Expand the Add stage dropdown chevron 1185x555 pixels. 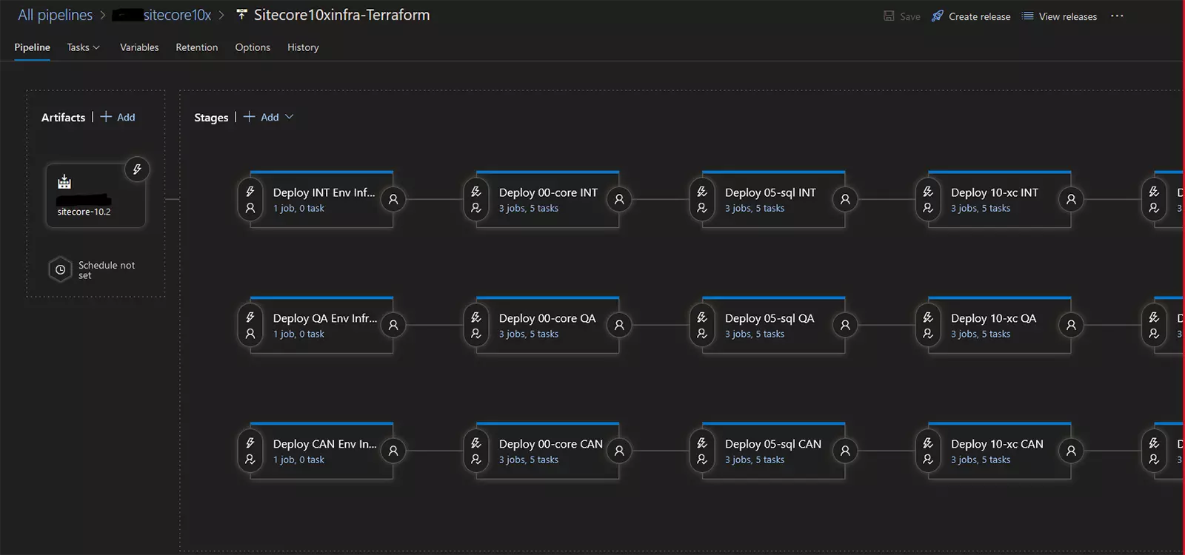(x=290, y=117)
